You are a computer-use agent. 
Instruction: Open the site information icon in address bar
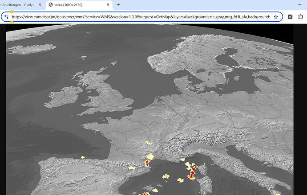pos(6,17)
